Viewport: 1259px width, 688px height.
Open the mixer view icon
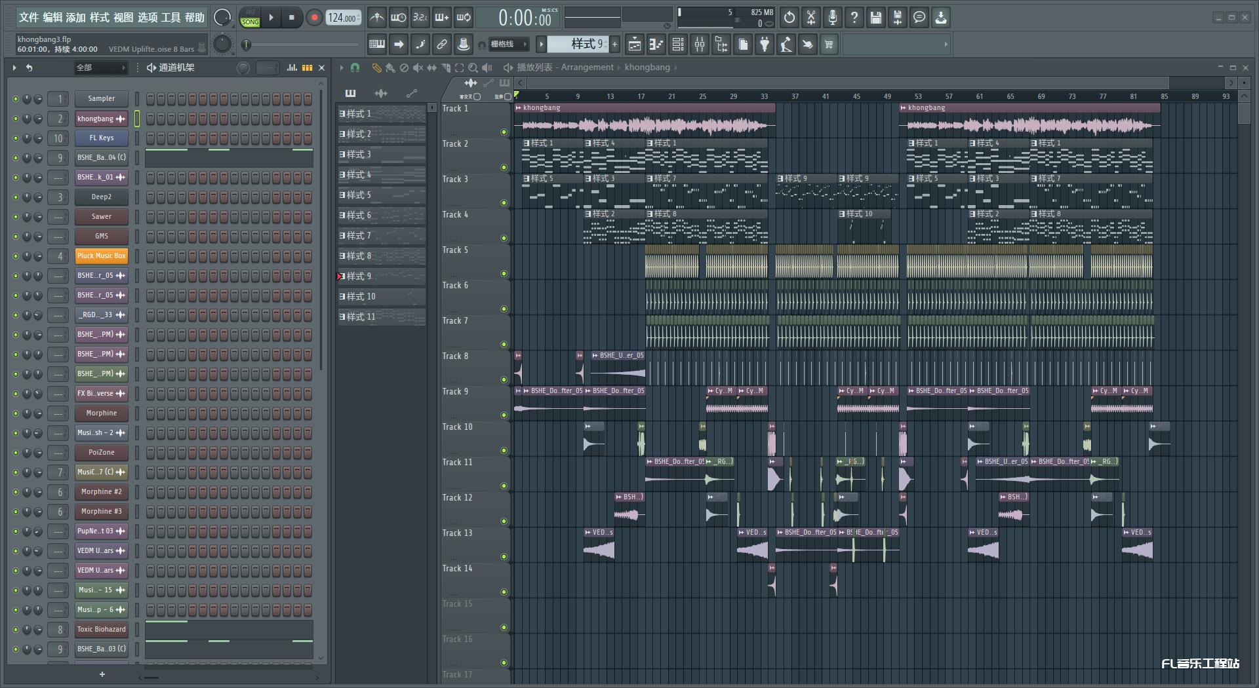(700, 45)
